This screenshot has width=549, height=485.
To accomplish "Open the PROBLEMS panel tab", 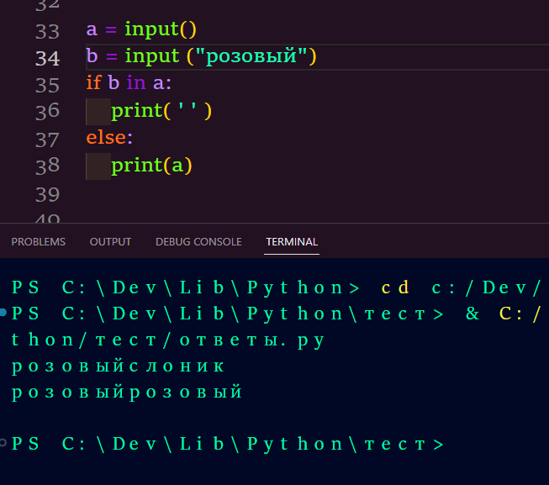I will click(38, 242).
